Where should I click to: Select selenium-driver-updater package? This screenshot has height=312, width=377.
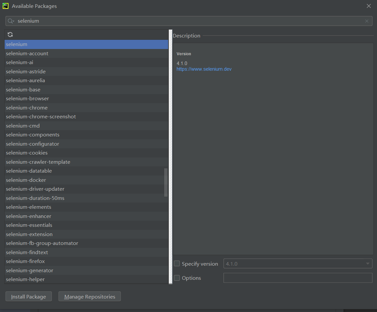click(86, 189)
